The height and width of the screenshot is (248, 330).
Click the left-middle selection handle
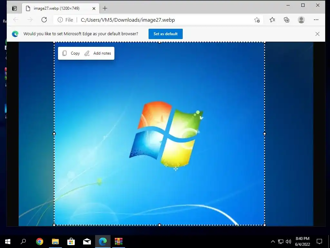point(54,133)
